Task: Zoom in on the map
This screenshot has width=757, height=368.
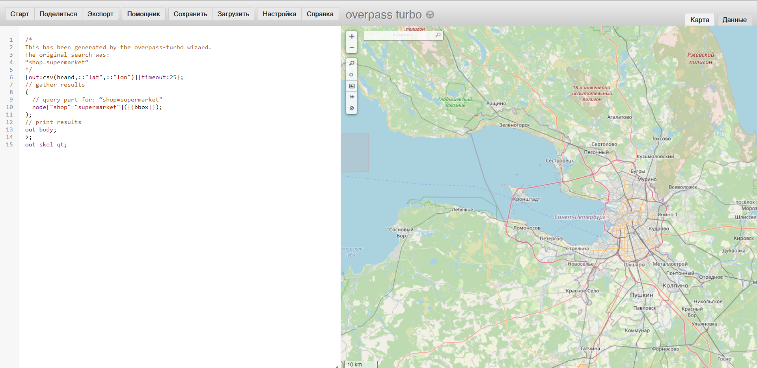Action: coord(352,36)
